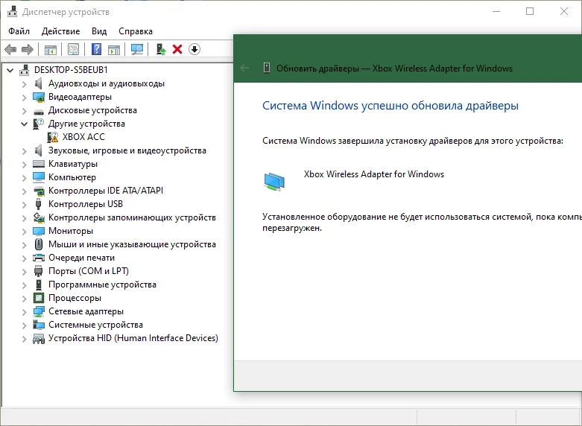
Task: Click the back arrow in Update Drivers dialog
Action: tap(244, 68)
